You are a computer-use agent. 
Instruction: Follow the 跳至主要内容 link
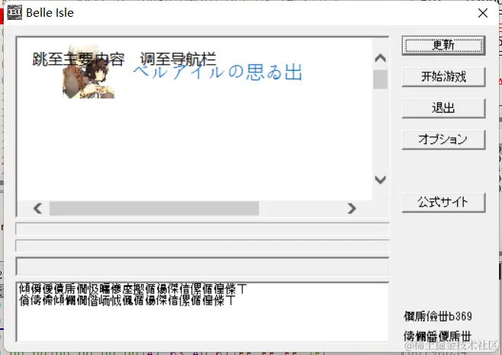point(78,59)
